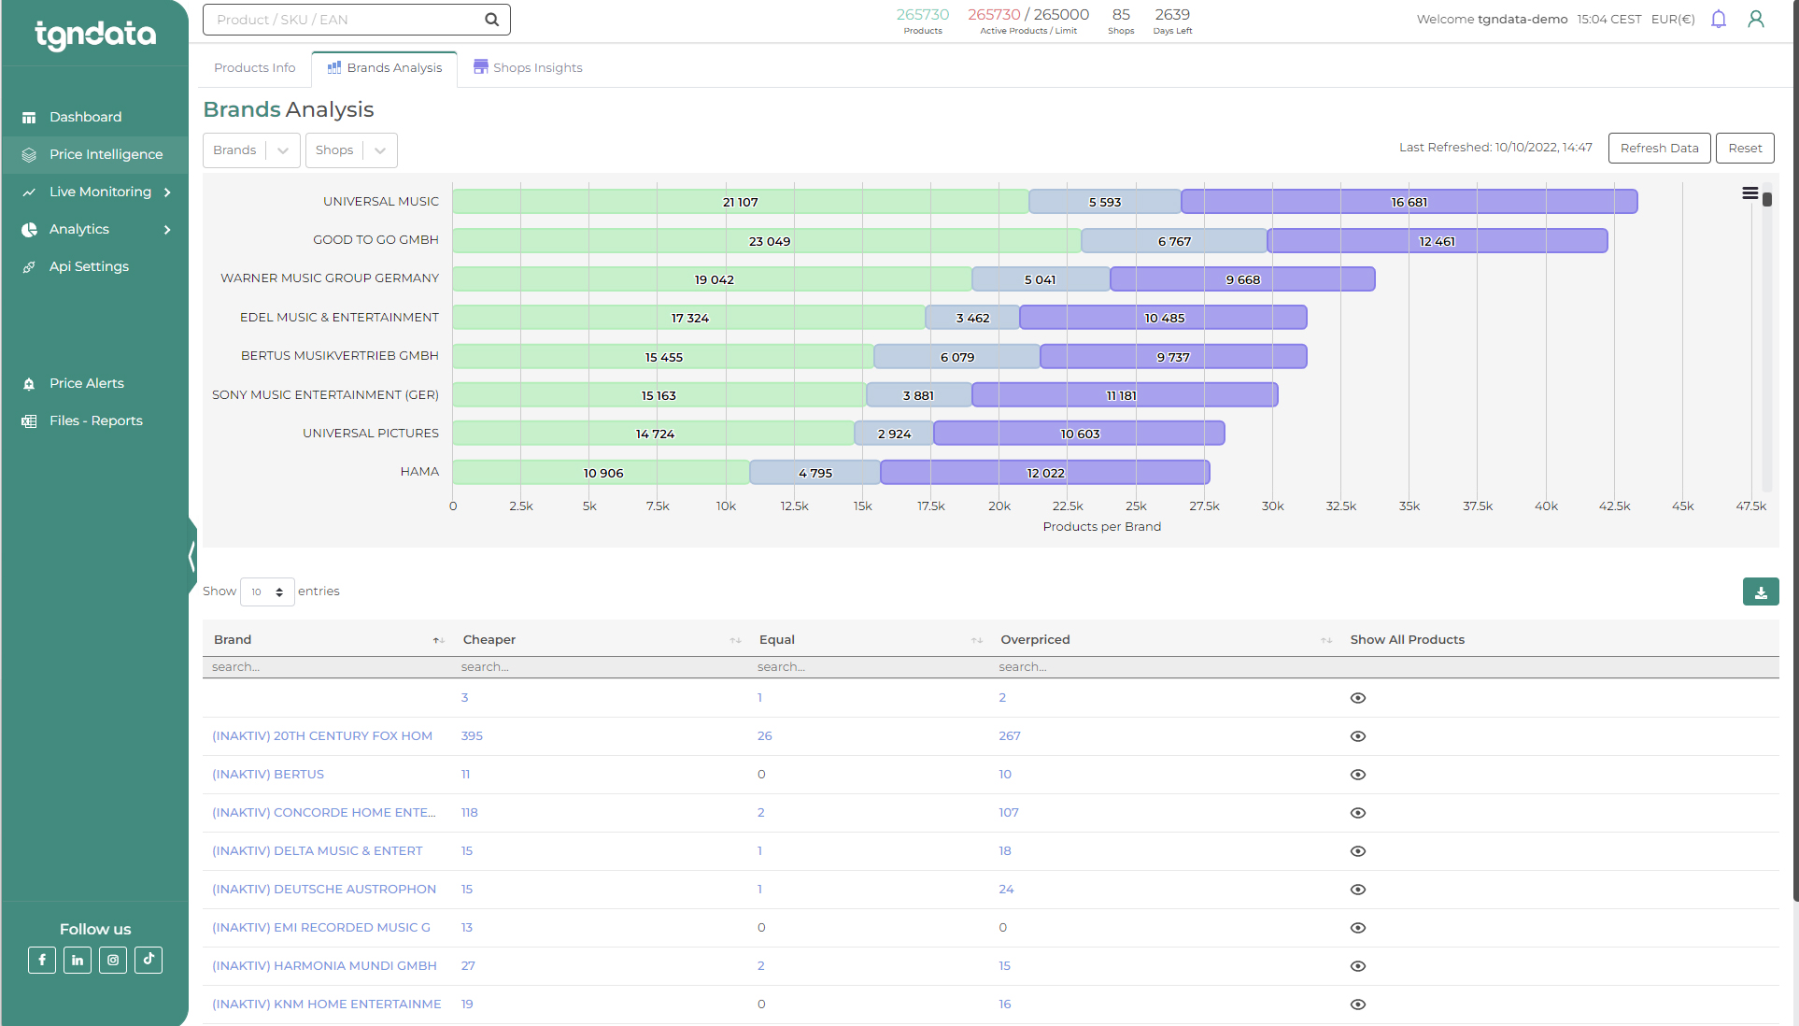Change the entries-per-page selector
The width and height of the screenshot is (1799, 1026).
[x=267, y=591]
